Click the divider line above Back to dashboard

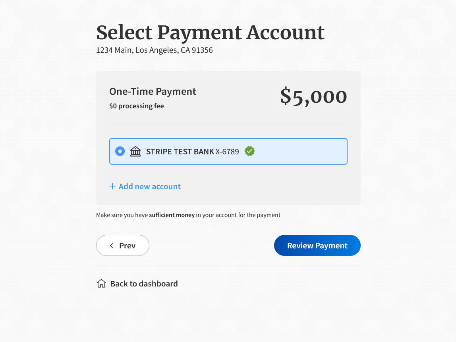tap(228, 267)
